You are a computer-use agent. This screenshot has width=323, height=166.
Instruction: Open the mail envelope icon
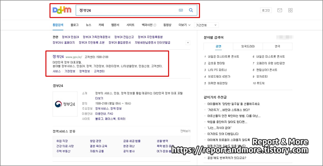(x=279, y=10)
